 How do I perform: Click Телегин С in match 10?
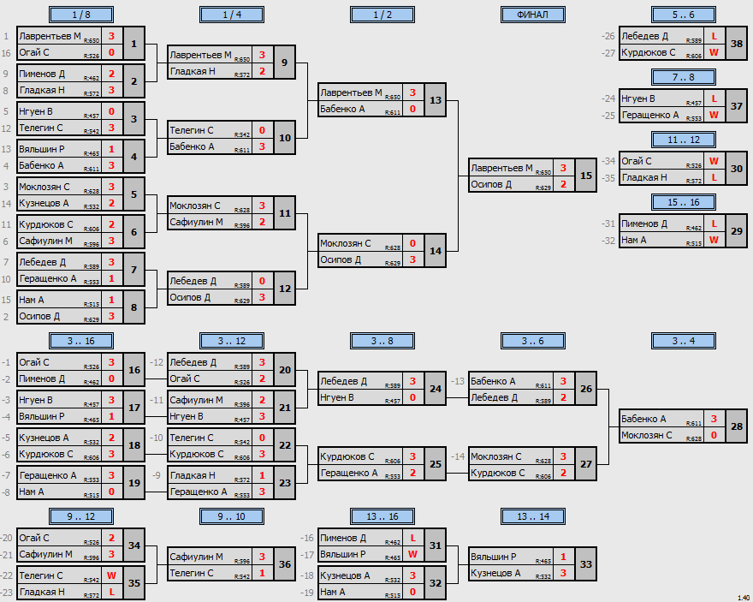tap(191, 130)
